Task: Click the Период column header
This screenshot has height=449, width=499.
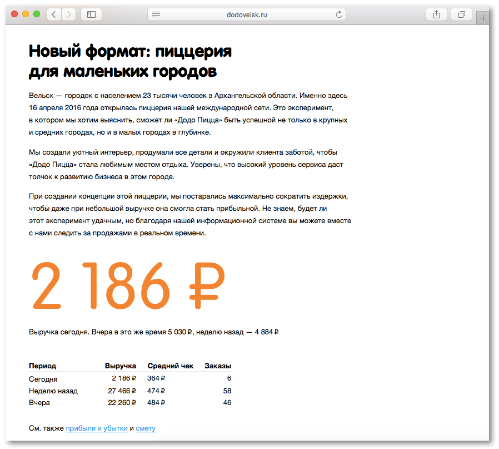Action: (42, 366)
